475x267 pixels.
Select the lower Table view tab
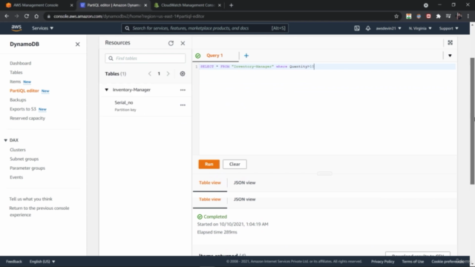[x=210, y=200]
